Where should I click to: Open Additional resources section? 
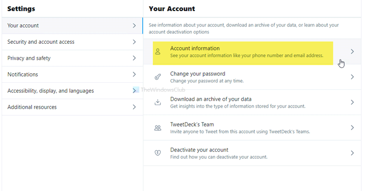coord(72,107)
